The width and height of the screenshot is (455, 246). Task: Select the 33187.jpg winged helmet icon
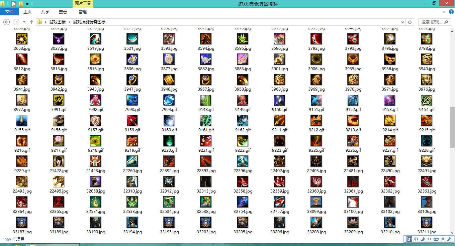tap(22, 223)
